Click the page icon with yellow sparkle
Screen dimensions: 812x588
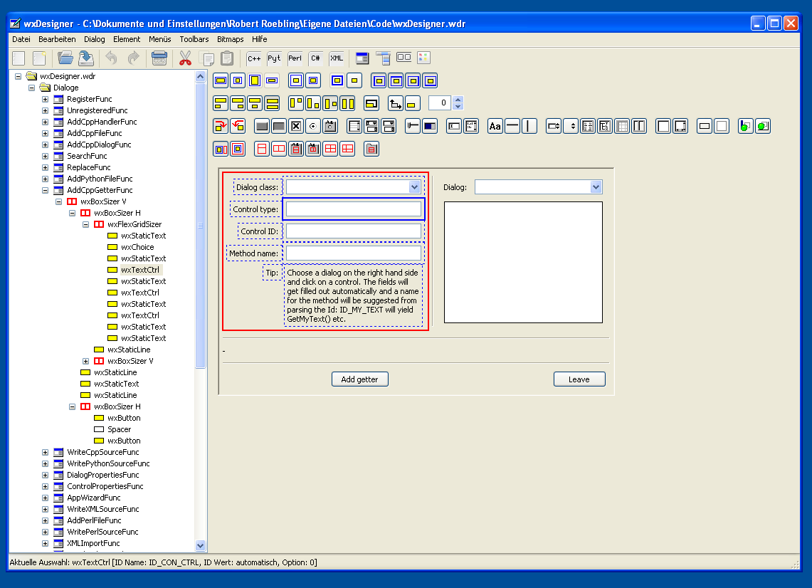pyautogui.click(x=39, y=58)
